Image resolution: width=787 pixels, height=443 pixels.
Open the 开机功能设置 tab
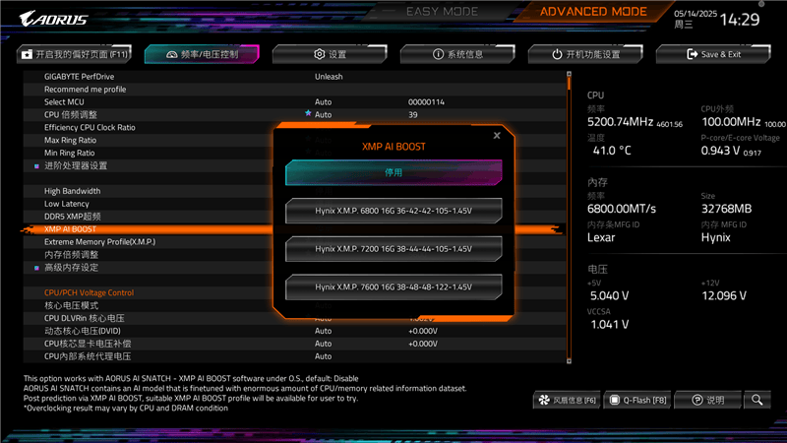[585, 54]
